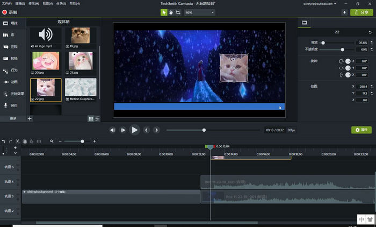376x227 pixels.
Task: Click the Position Y field 17.3
Action: pyautogui.click(x=363, y=93)
